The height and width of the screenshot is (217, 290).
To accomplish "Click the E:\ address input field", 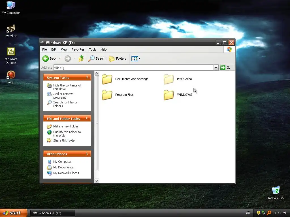I will [x=134, y=68].
